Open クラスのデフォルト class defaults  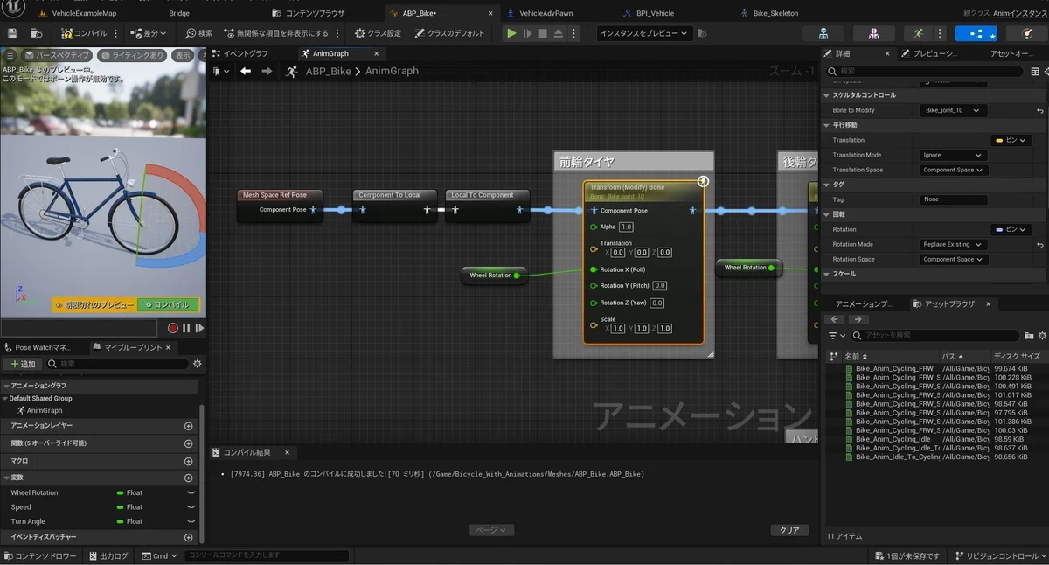(449, 33)
